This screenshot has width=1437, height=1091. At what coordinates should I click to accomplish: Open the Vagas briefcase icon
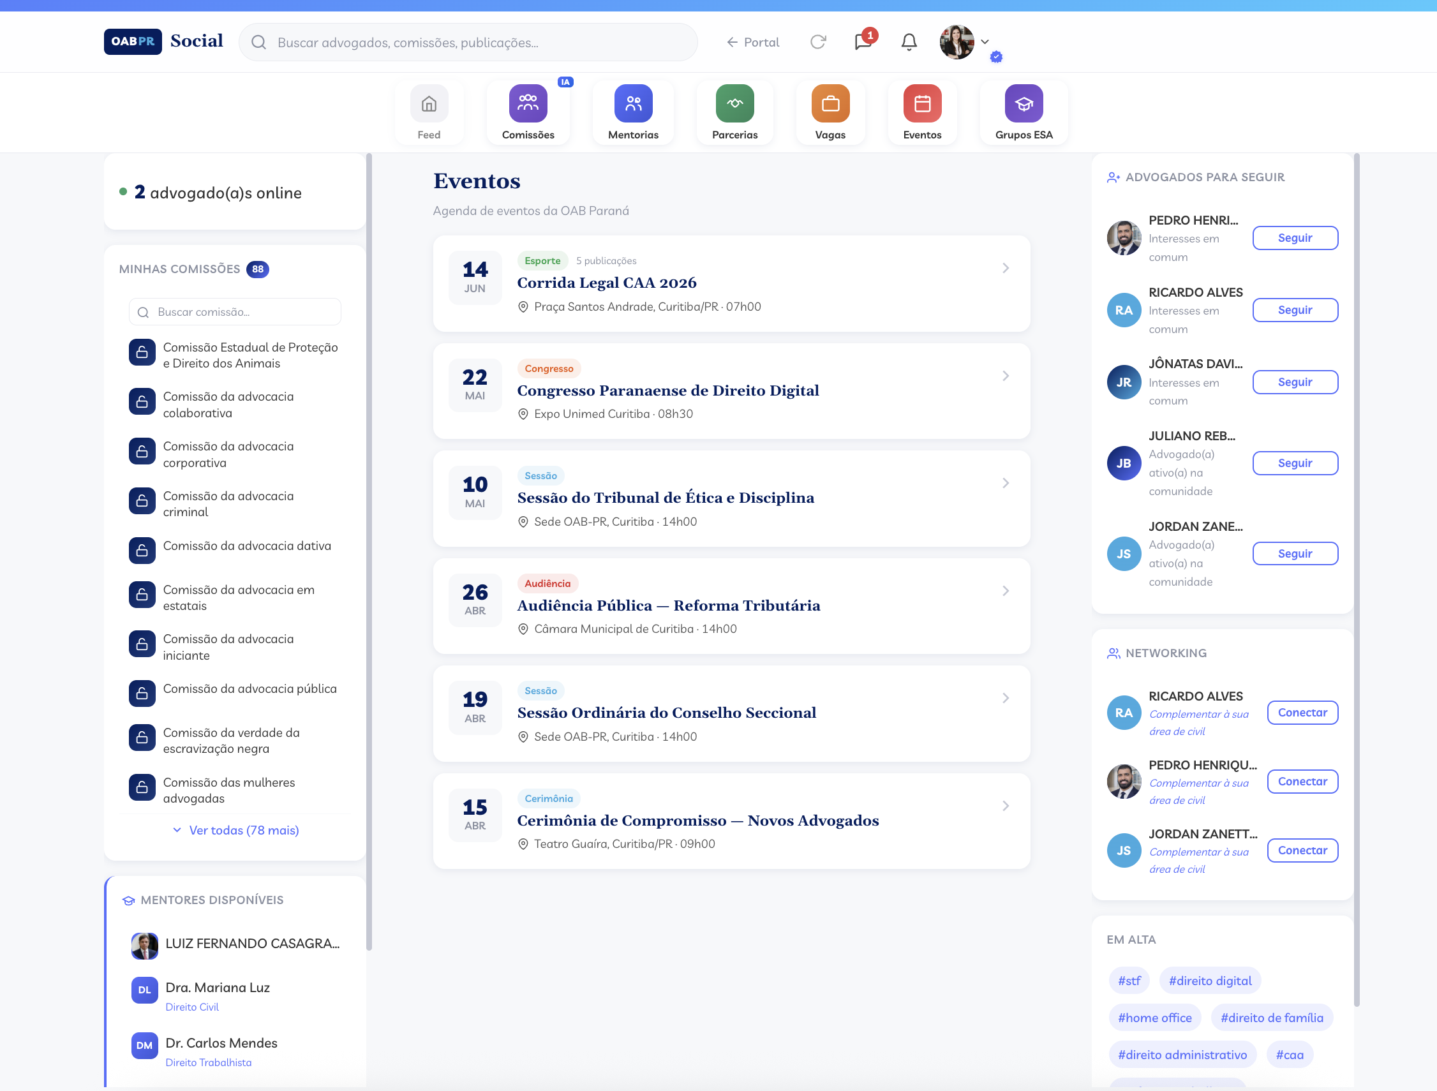(830, 104)
